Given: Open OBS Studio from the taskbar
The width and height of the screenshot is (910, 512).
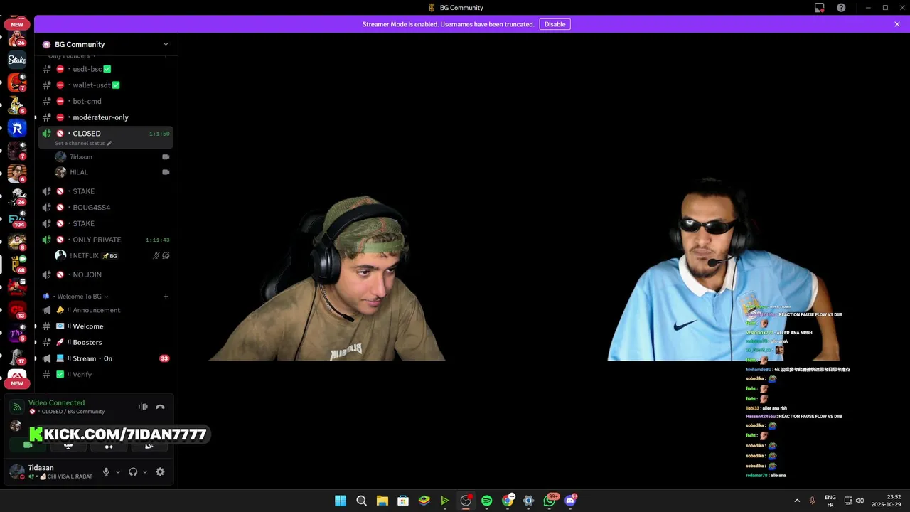Looking at the screenshot, I should 466,501.
